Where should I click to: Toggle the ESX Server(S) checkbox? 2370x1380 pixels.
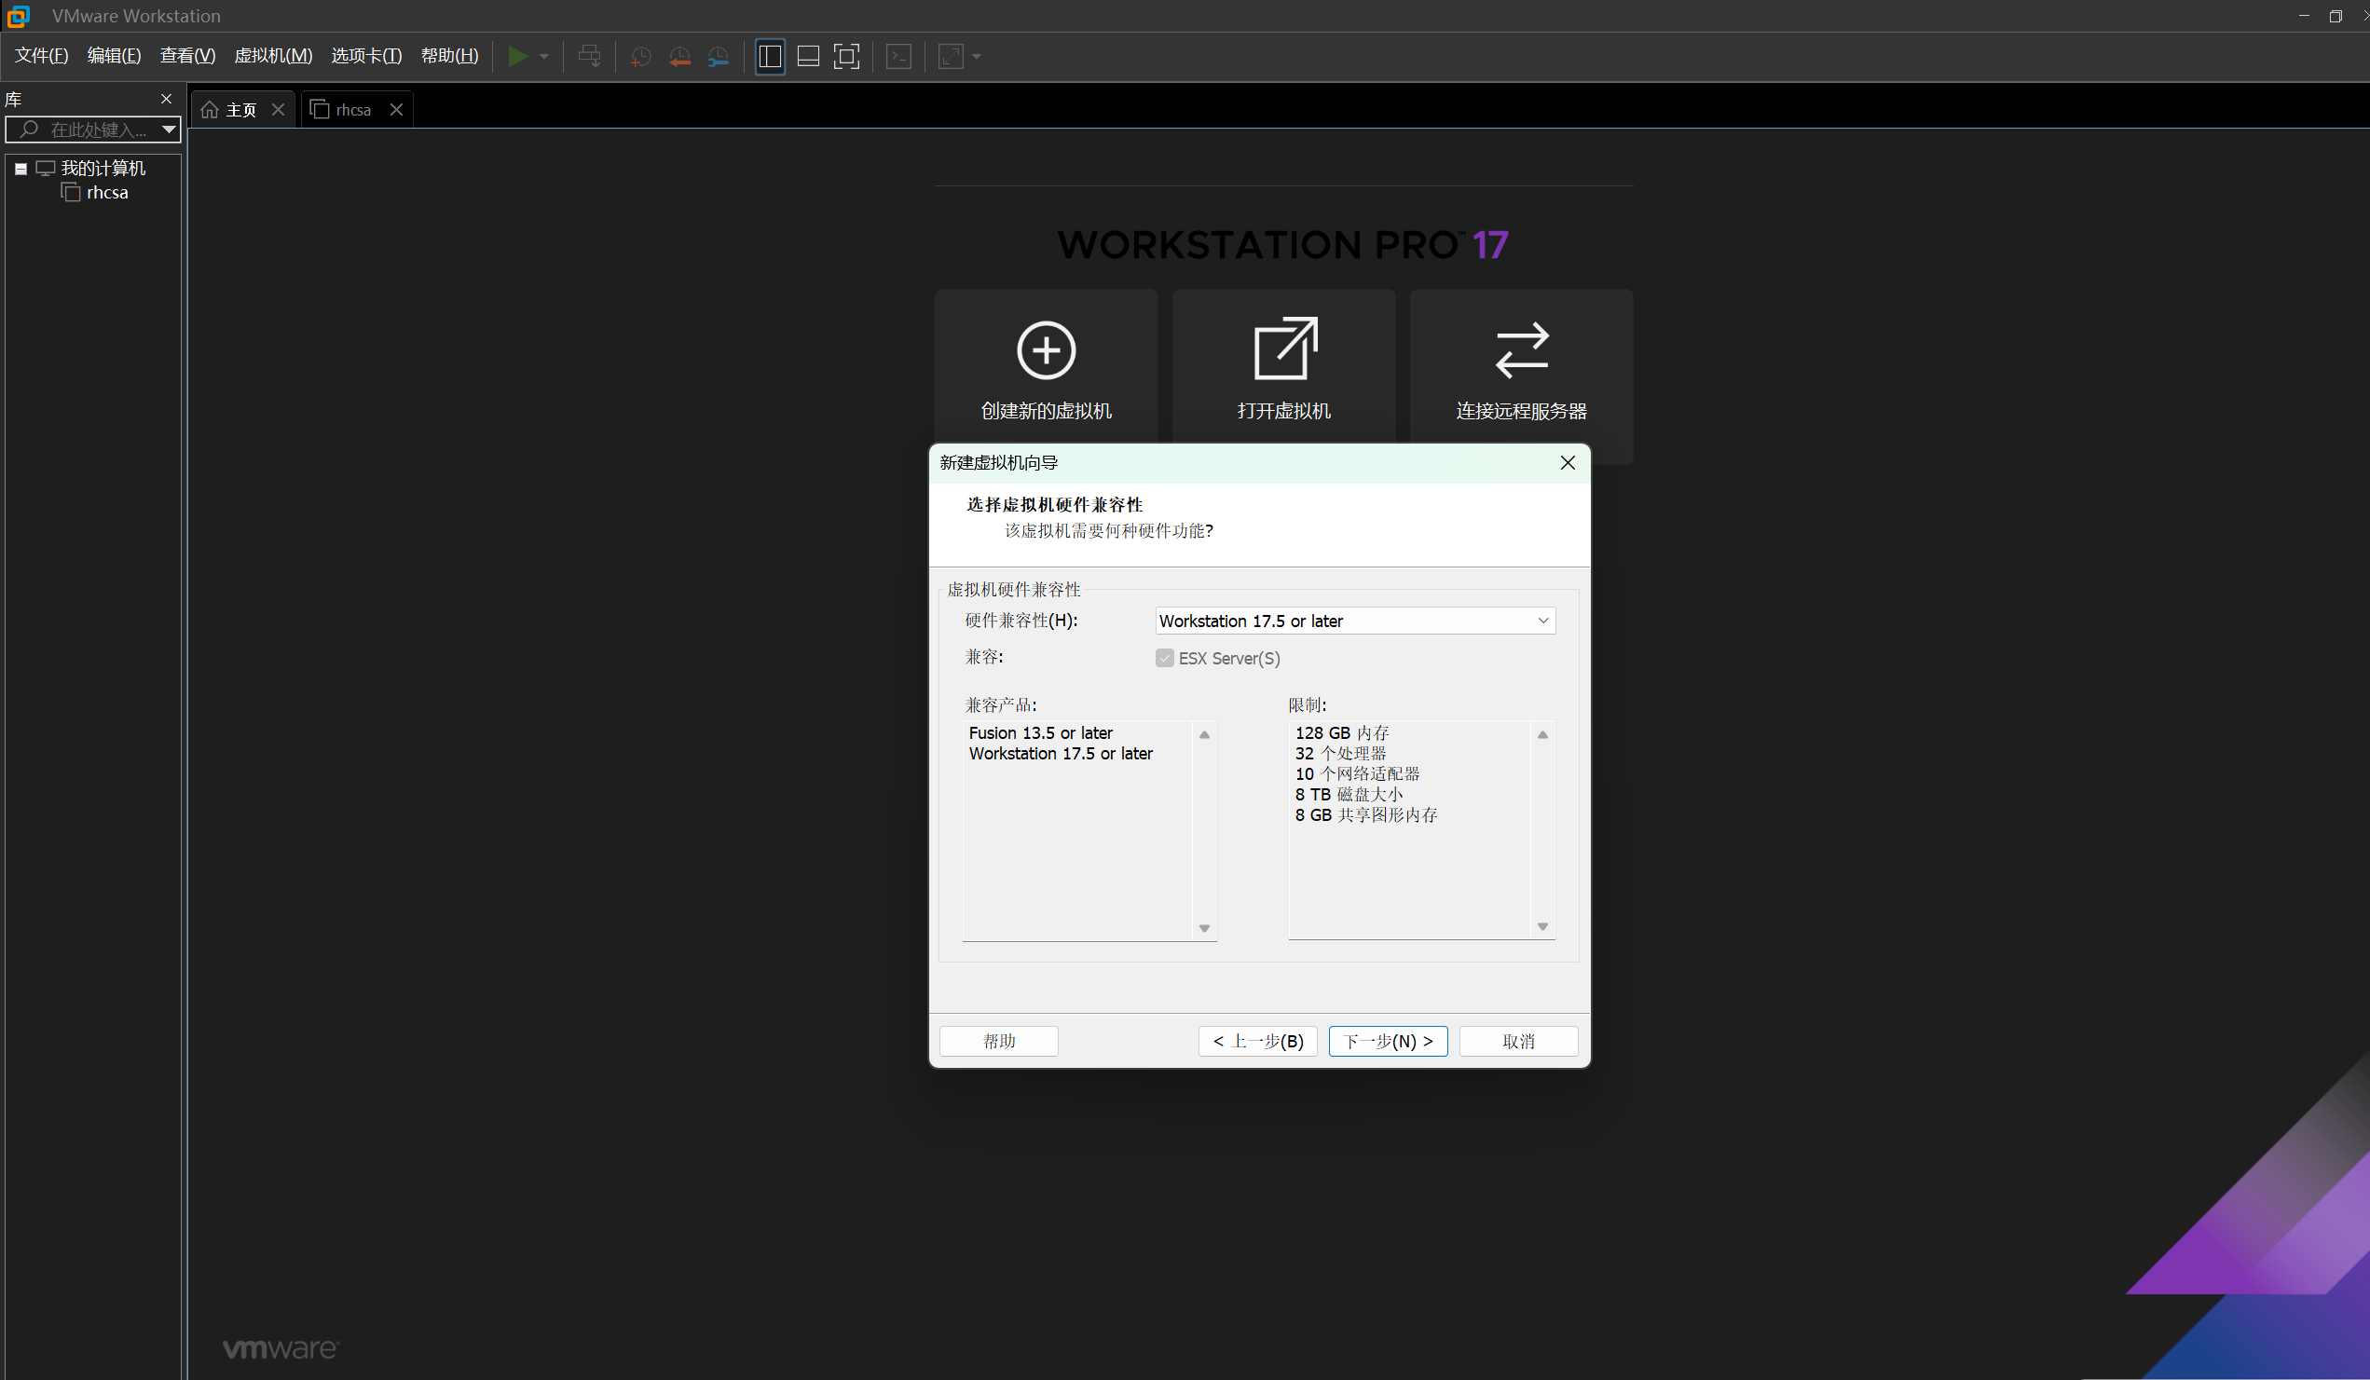[x=1164, y=658]
